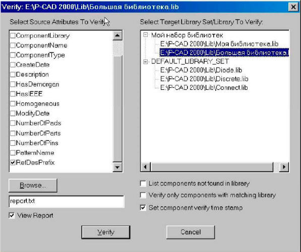
Task: Click the attributes list scroll-up arrow
Action: [117, 35]
